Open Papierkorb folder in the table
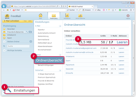The width and height of the screenshot is (136, 97). 70,65
